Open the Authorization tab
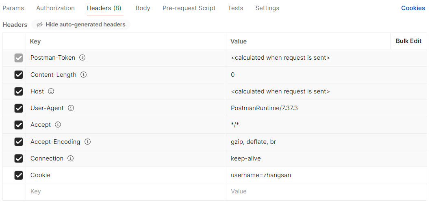The image size is (432, 206). click(55, 8)
